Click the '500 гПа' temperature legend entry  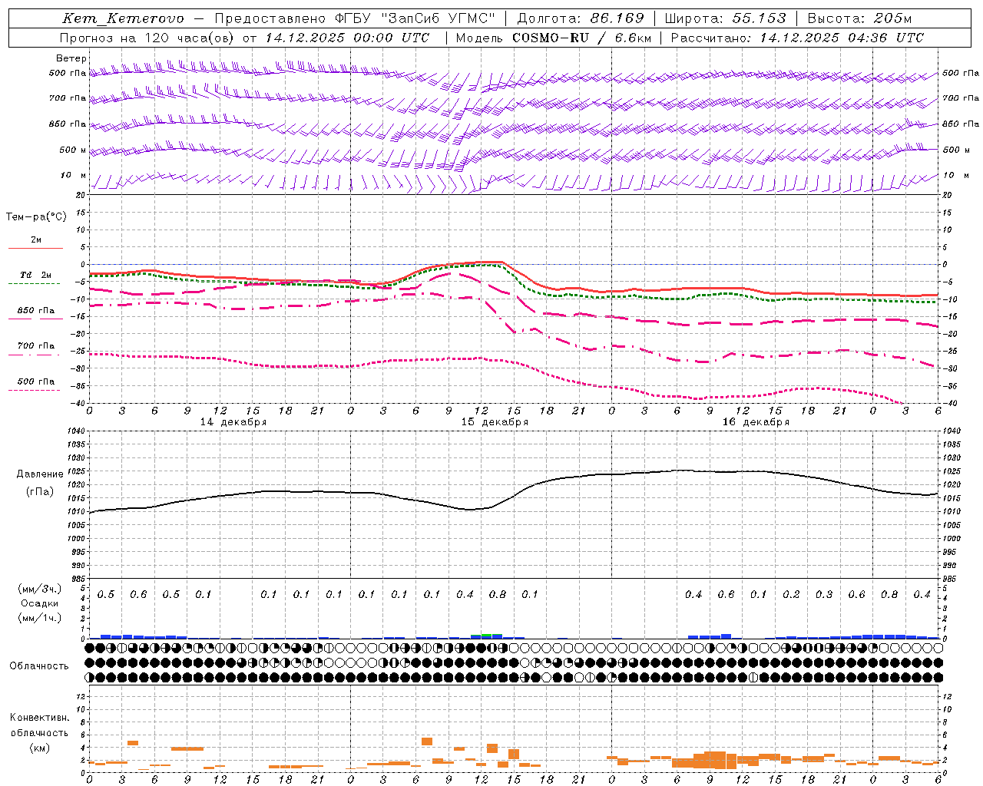[36, 381]
